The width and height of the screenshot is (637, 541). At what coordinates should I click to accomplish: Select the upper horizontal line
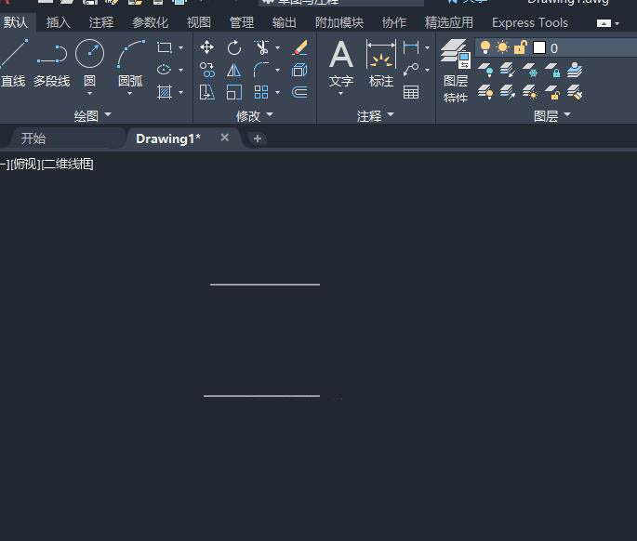[265, 284]
